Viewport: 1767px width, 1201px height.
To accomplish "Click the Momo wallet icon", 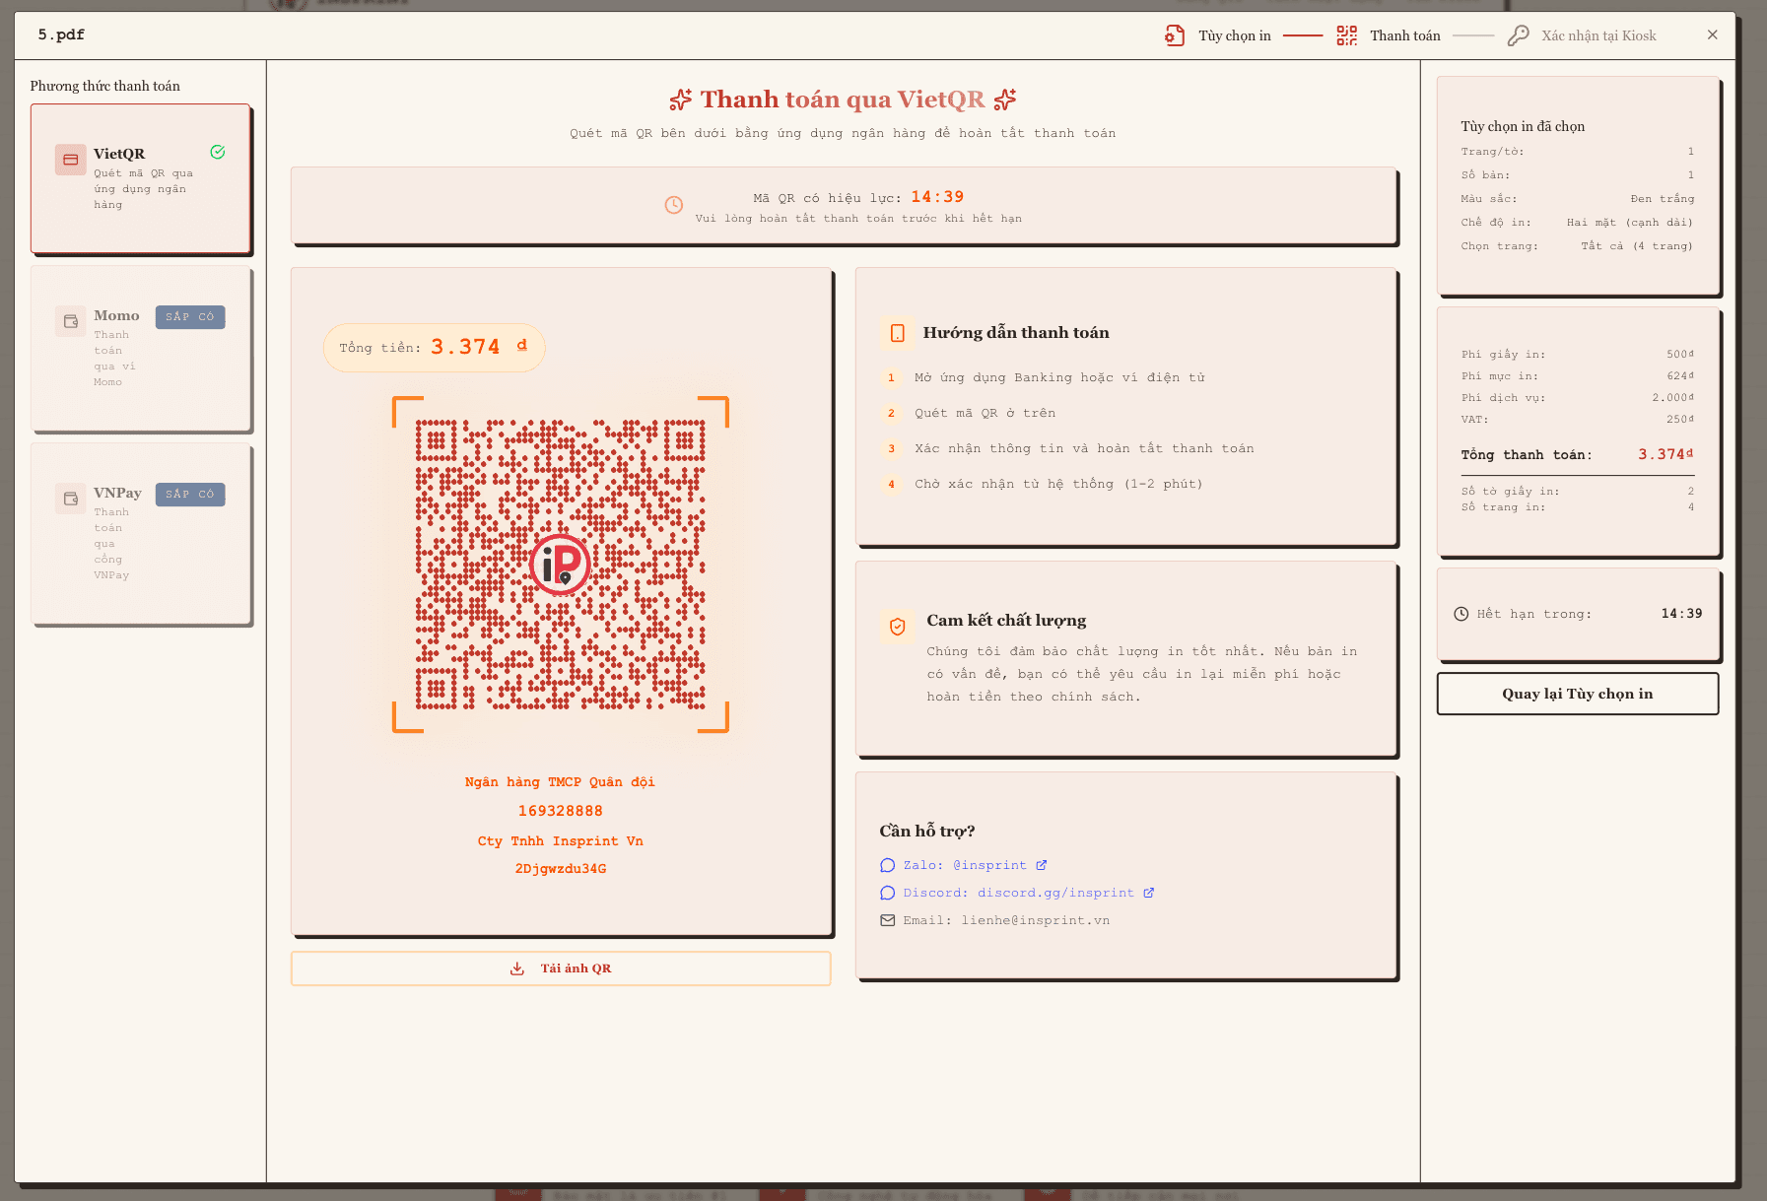I will 71,321.
